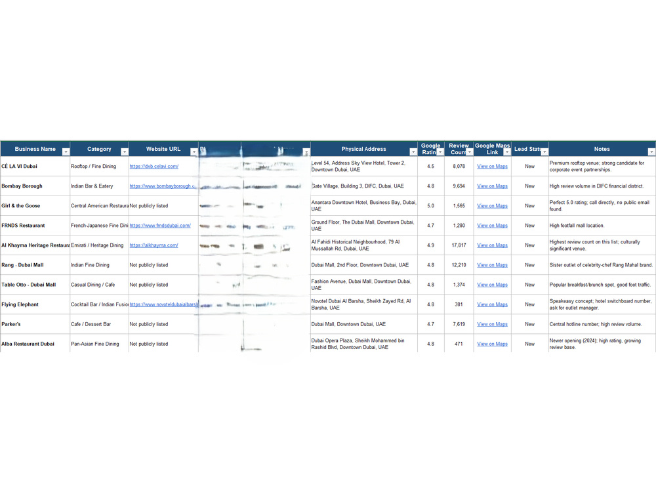Open the novoteldubaialbarsha website link
The height and width of the screenshot is (492, 656).
[x=163, y=304]
